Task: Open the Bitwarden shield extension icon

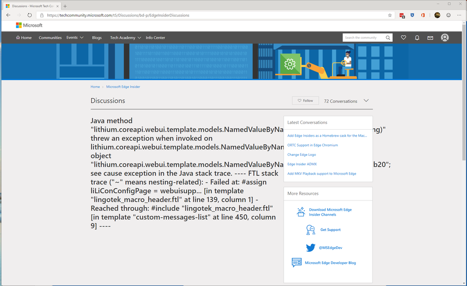Action: 412,15
